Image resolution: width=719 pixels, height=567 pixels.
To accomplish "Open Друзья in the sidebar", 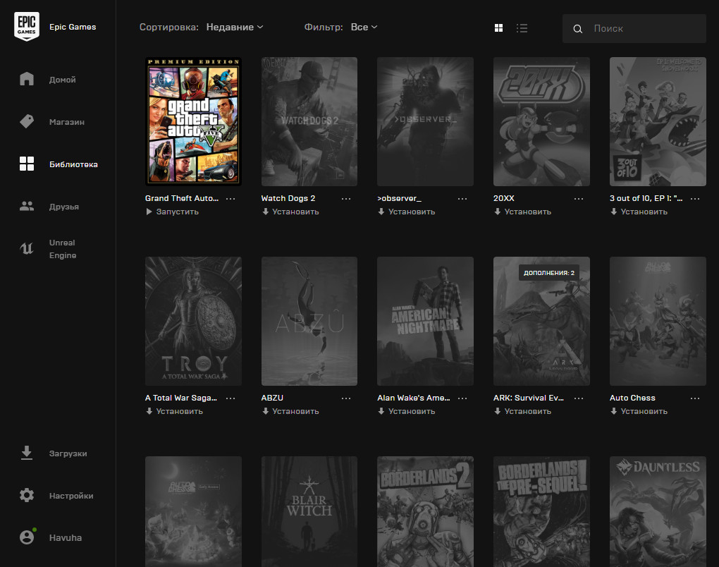I will click(x=64, y=207).
